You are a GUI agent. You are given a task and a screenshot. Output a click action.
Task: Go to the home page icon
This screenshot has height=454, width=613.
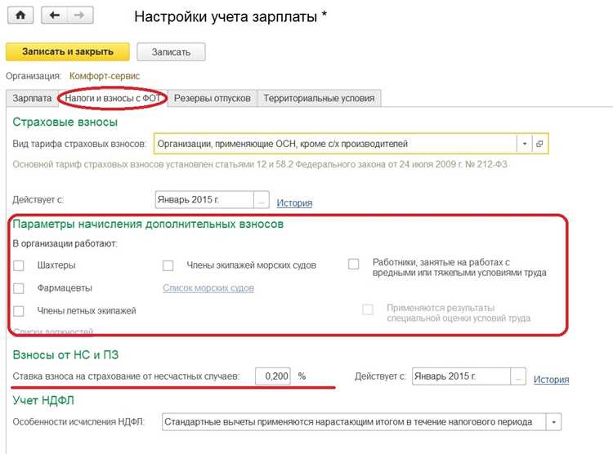pos(20,16)
